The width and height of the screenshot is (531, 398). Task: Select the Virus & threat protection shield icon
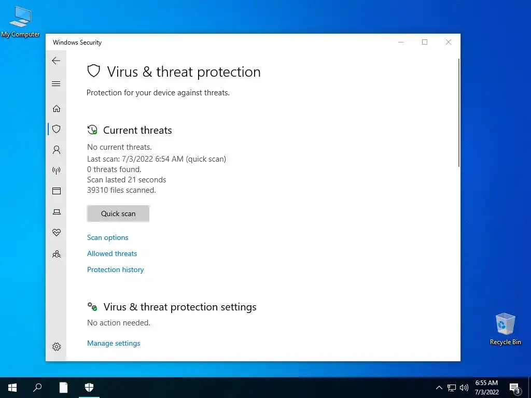point(57,129)
